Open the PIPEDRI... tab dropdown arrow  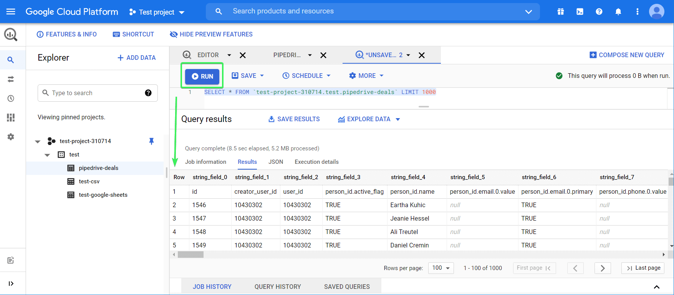[x=310, y=55]
